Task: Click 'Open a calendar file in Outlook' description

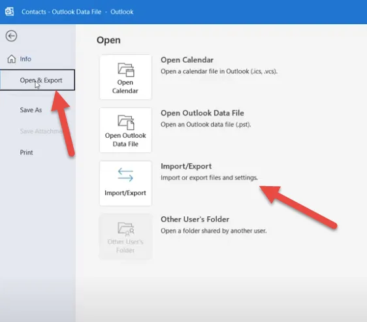Action: pyautogui.click(x=219, y=71)
